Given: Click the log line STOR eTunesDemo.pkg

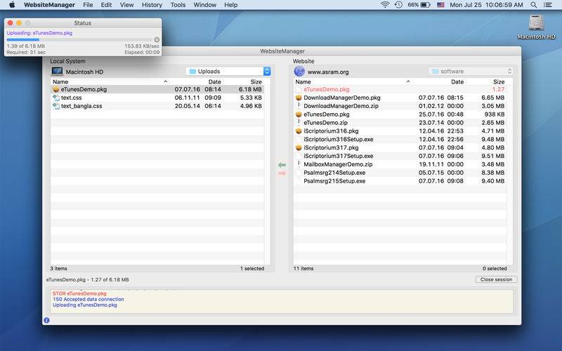Looking at the screenshot, I should pos(79,293).
